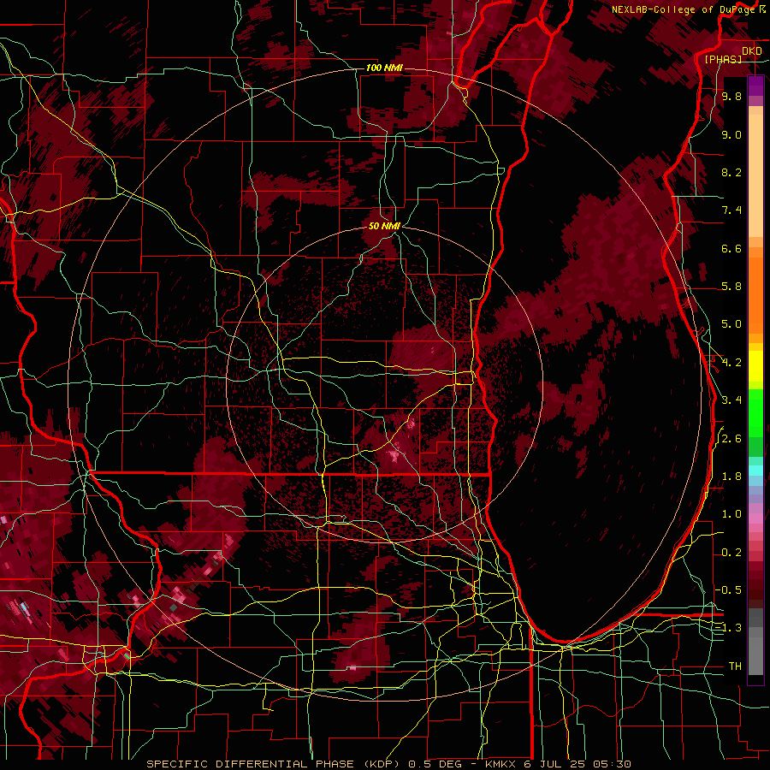Viewport: 770px width, 770px height.
Task: Click the 0.2 value on the scale
Action: click(x=731, y=553)
